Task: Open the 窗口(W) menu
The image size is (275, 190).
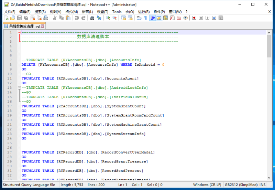Action: pos(175,12)
